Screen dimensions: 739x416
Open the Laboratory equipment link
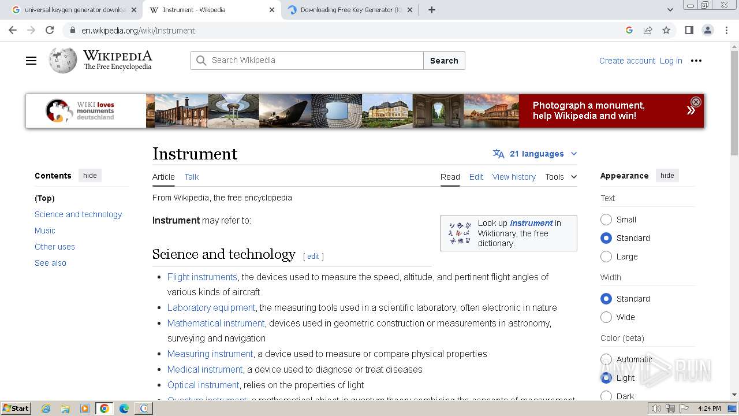(x=211, y=307)
